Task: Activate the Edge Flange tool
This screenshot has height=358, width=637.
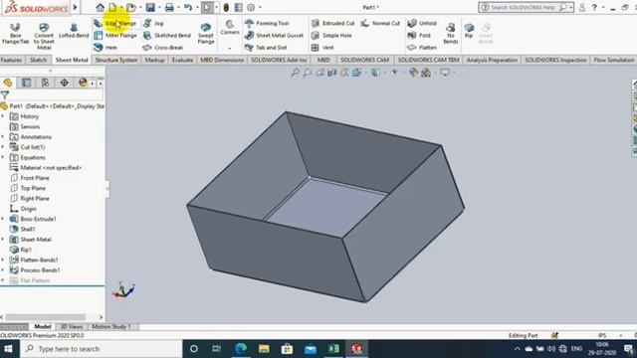Action: point(115,24)
